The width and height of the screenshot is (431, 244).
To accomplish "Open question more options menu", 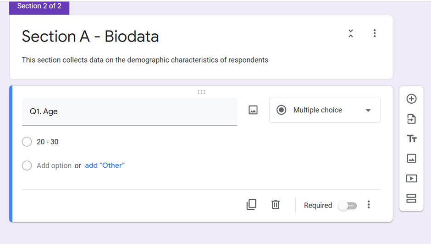I will pos(369,205).
